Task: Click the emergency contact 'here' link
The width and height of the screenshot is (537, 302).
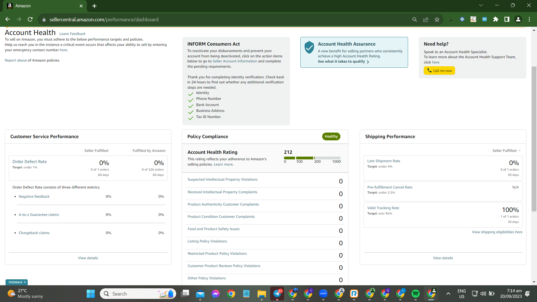Action: pos(63,50)
